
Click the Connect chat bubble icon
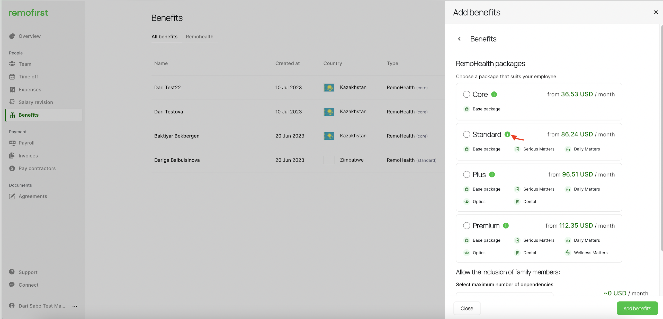[x=12, y=285]
